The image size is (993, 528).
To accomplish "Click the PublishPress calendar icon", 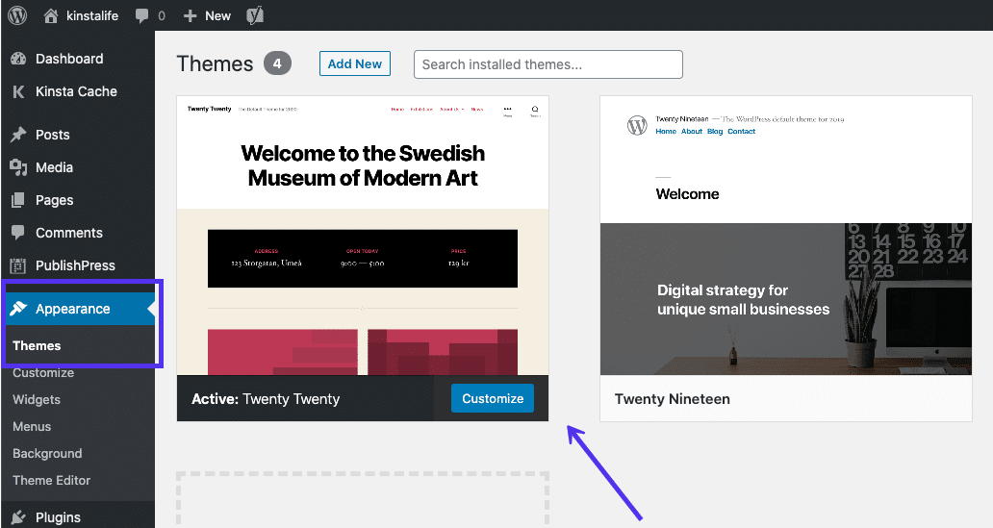I will click(18, 265).
